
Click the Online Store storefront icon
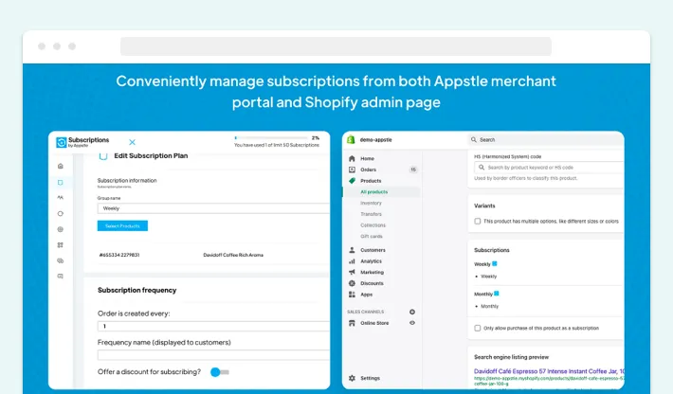click(352, 323)
